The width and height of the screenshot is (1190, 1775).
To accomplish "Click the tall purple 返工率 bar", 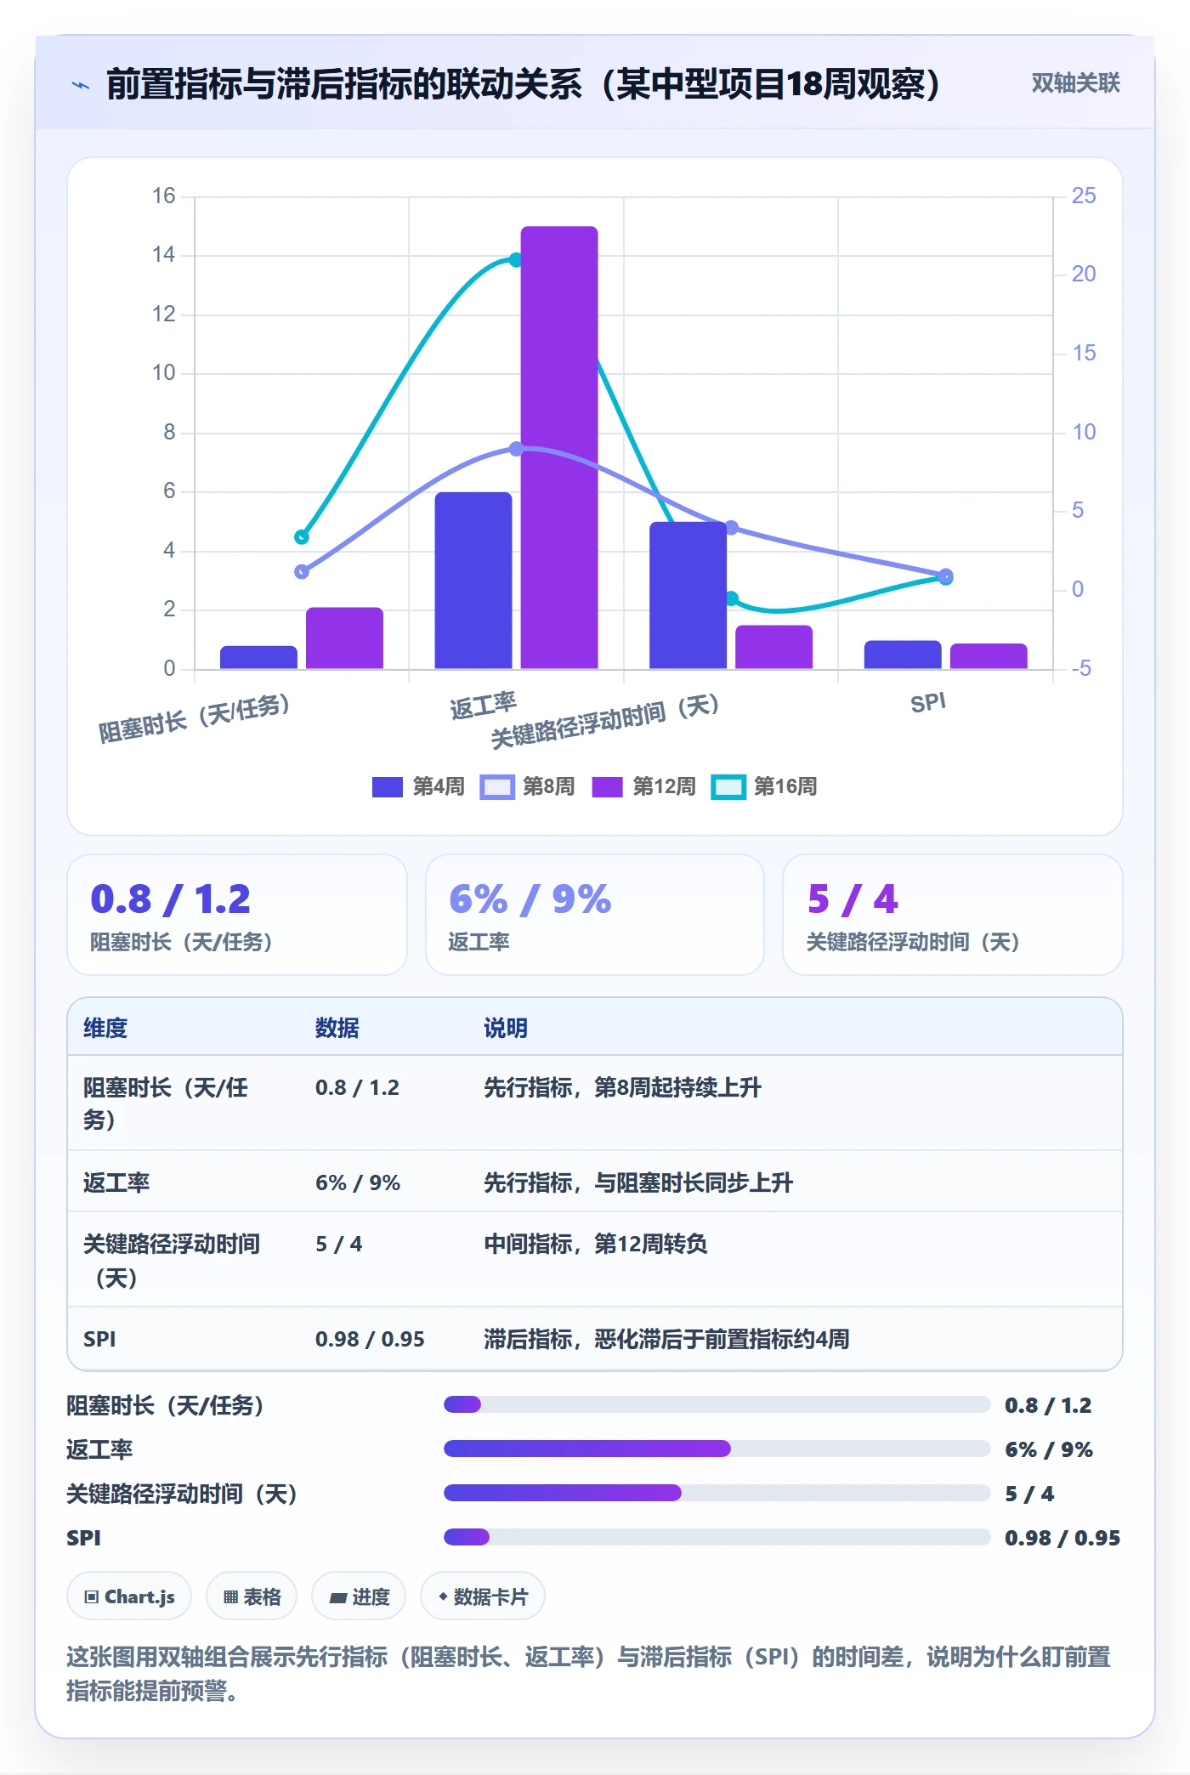I will tap(559, 447).
